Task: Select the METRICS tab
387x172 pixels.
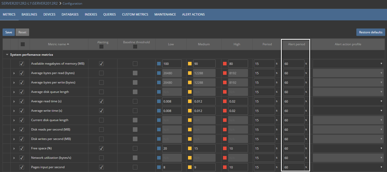Action: [9, 15]
